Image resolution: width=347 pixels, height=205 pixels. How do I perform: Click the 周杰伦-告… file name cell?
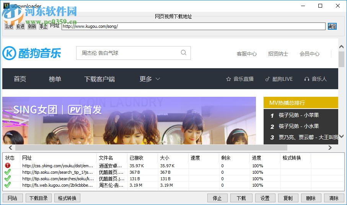click(111, 185)
